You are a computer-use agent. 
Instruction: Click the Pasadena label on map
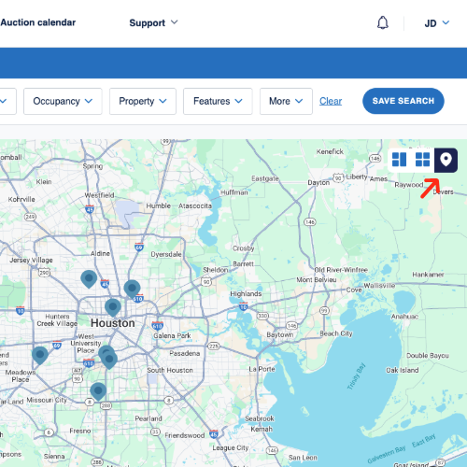[x=185, y=353]
